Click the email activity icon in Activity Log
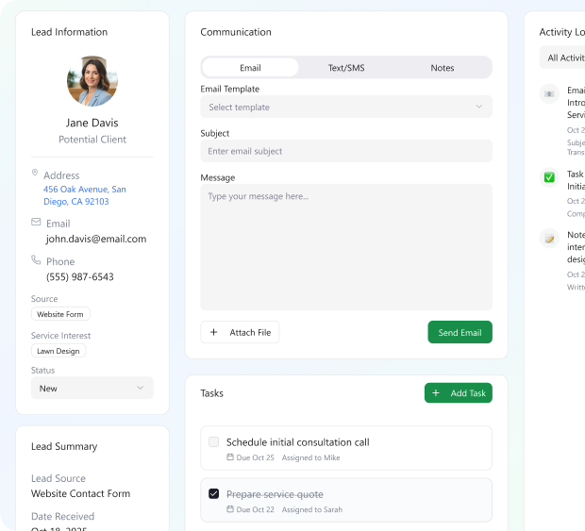 tap(549, 94)
